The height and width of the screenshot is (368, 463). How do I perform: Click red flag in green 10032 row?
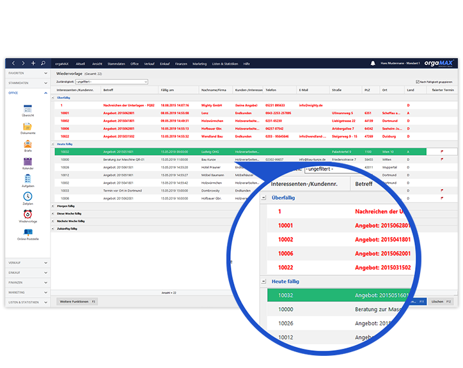[442, 151]
